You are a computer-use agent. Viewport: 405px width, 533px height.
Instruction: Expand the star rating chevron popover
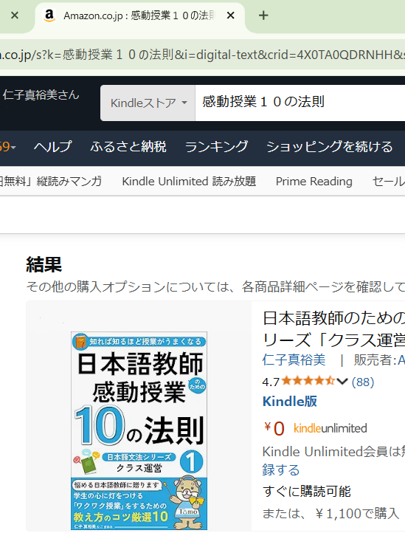click(x=342, y=382)
